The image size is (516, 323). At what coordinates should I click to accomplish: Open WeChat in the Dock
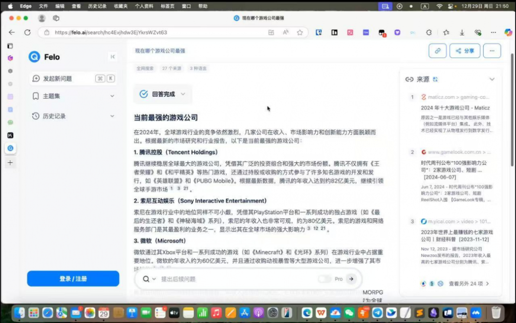[x=349, y=313]
